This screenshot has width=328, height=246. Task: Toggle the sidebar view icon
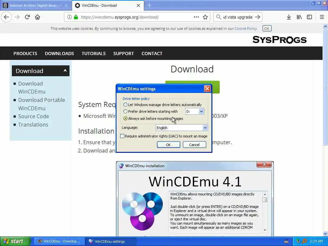[309, 17]
